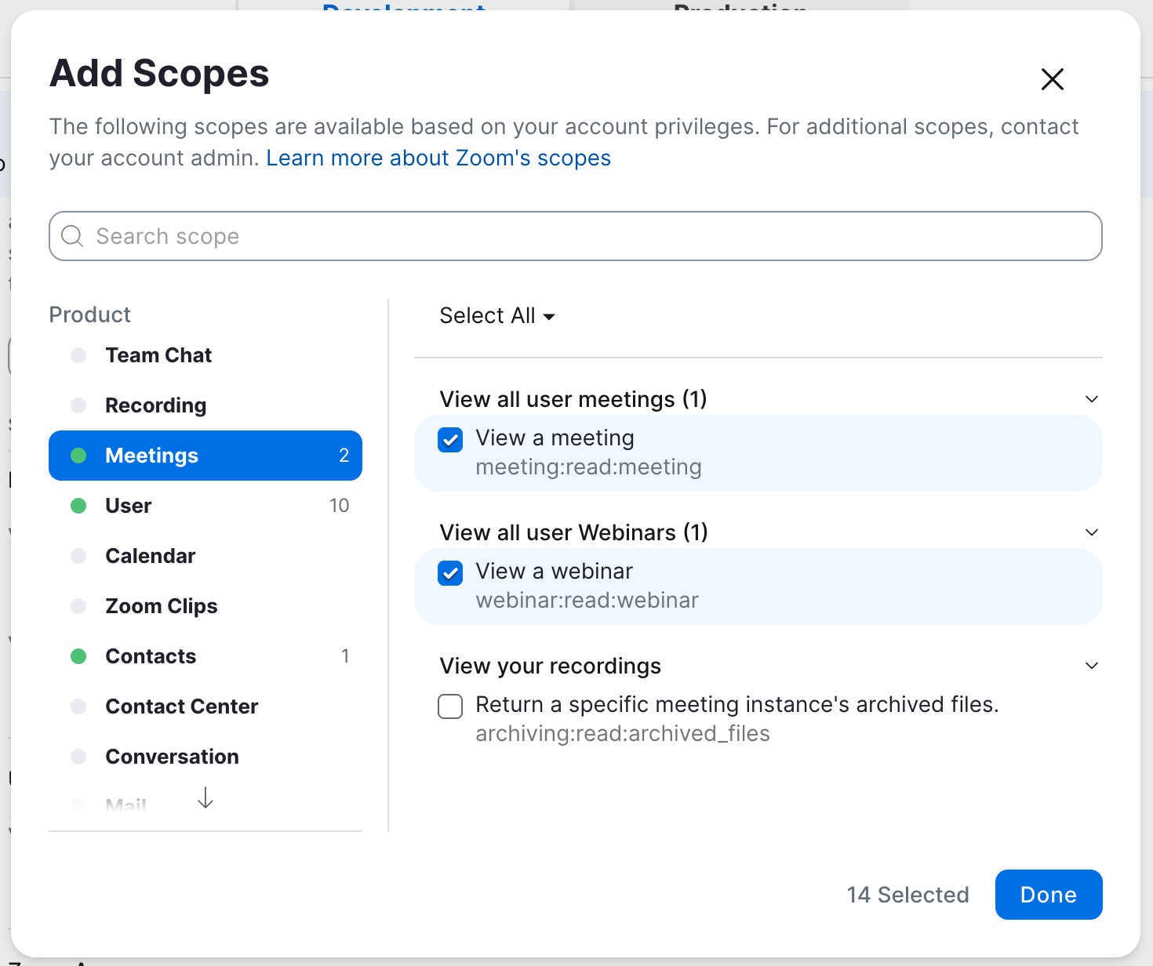The height and width of the screenshot is (966, 1153).
Task: Click the meeting:read:meeting scope text
Action: [x=588, y=467]
